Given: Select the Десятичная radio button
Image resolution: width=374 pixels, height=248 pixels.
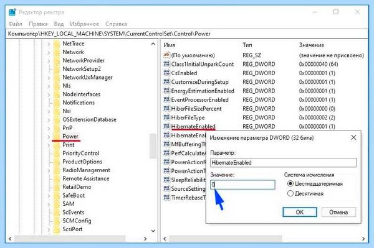Looking at the screenshot, I should point(290,193).
